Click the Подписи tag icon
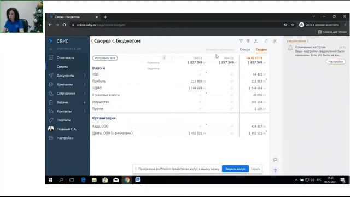 [51, 120]
